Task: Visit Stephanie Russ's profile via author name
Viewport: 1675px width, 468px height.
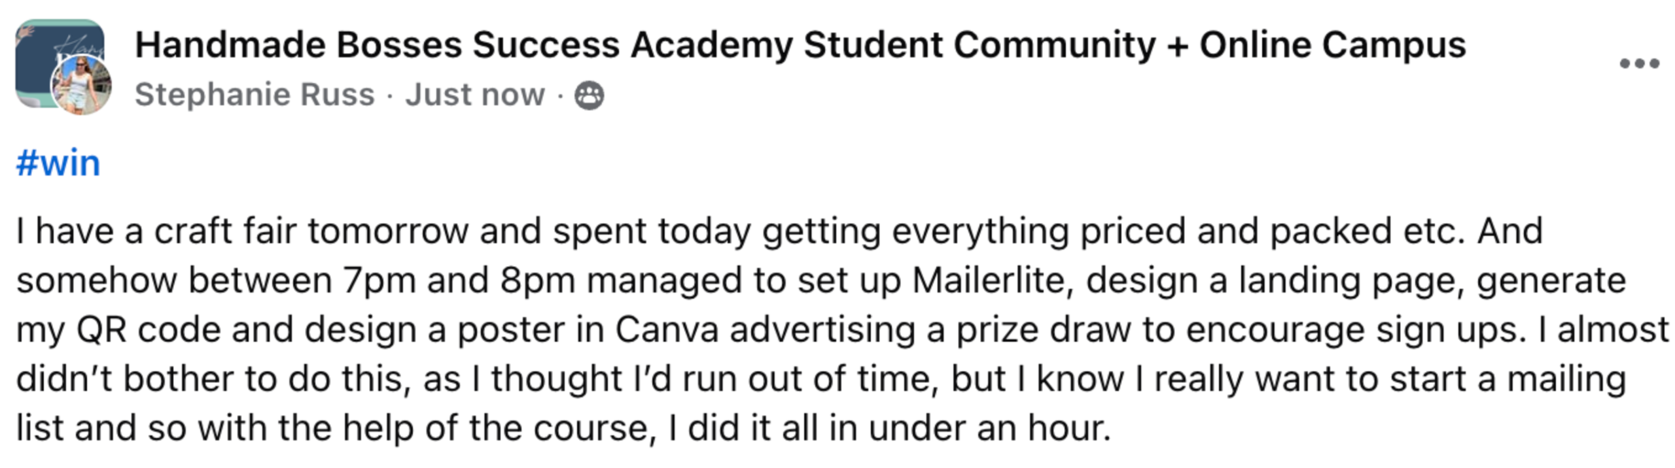Action: (255, 95)
